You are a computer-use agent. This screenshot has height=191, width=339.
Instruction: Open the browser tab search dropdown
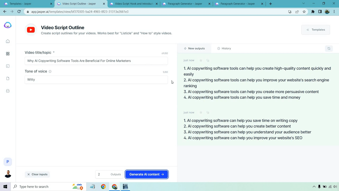coord(304,4)
